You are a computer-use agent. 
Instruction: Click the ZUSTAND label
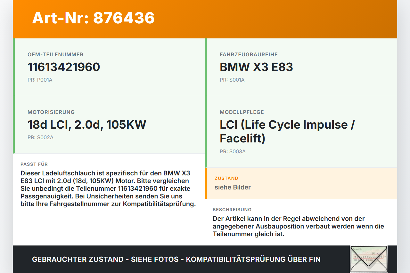coord(226,178)
